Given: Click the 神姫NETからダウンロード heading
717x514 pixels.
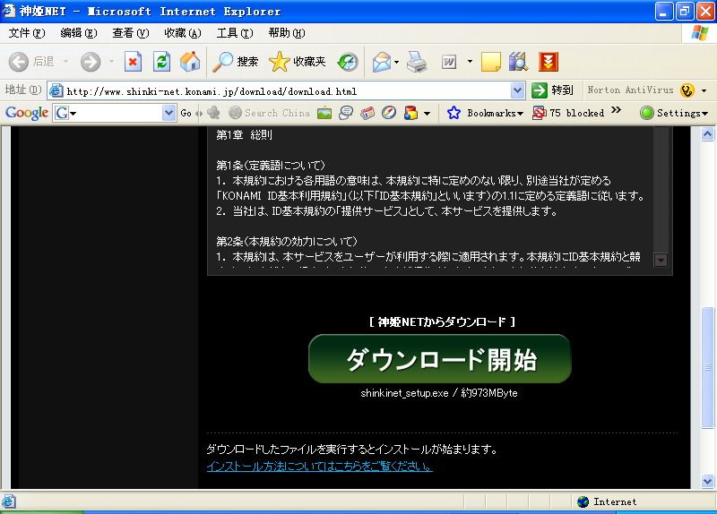Looking at the screenshot, I should coord(442,322).
